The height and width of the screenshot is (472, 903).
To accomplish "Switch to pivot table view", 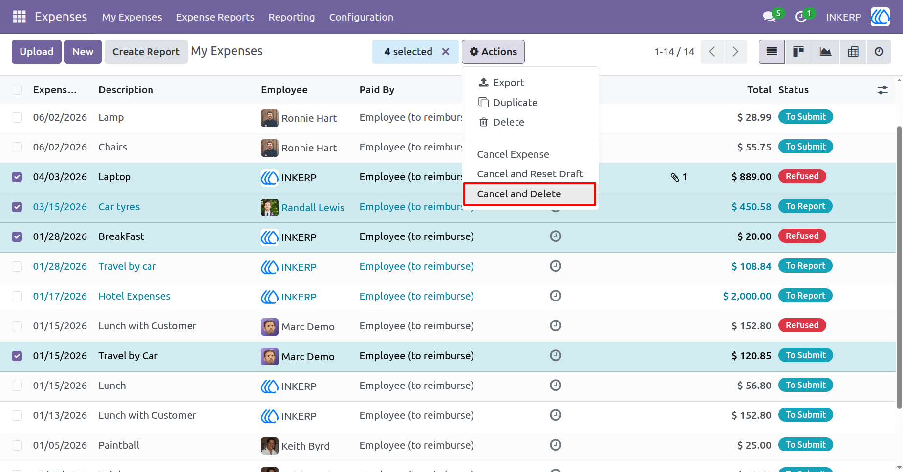I will (x=853, y=51).
